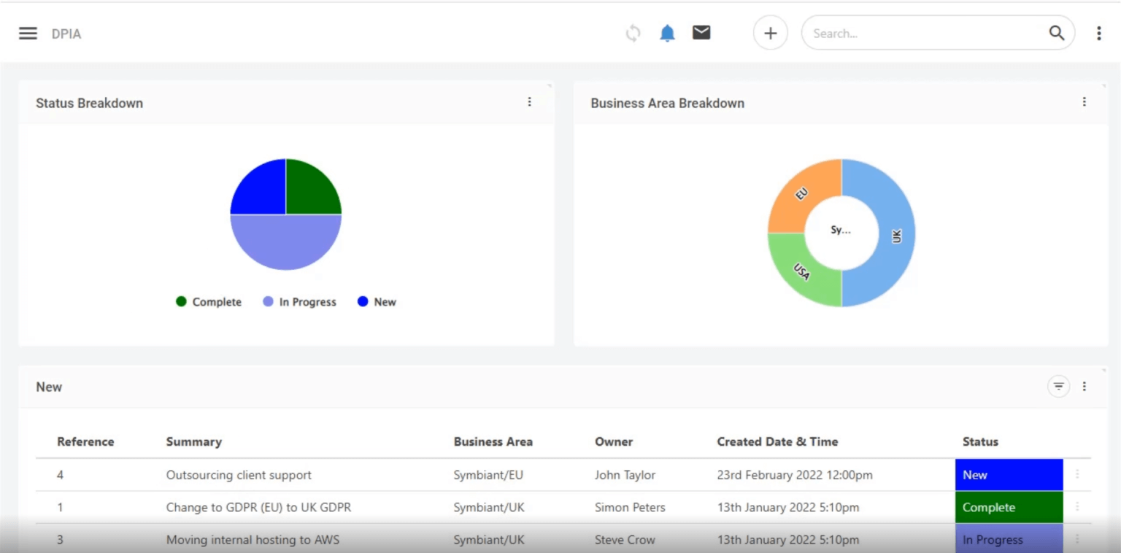Toggle the New legend item
The width and height of the screenshot is (1121, 553).
[377, 302]
